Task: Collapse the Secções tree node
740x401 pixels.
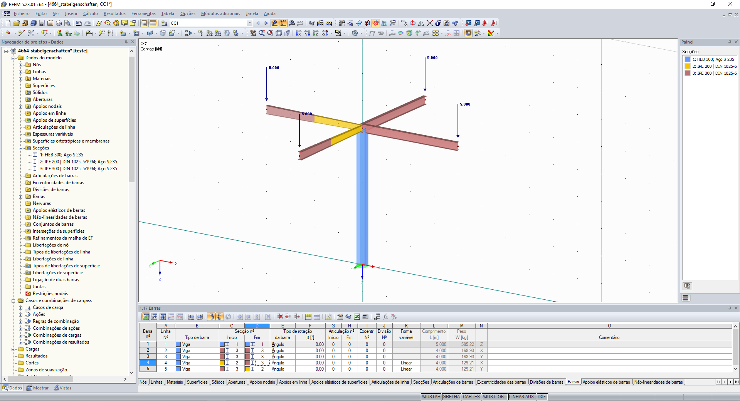Action: [x=21, y=148]
